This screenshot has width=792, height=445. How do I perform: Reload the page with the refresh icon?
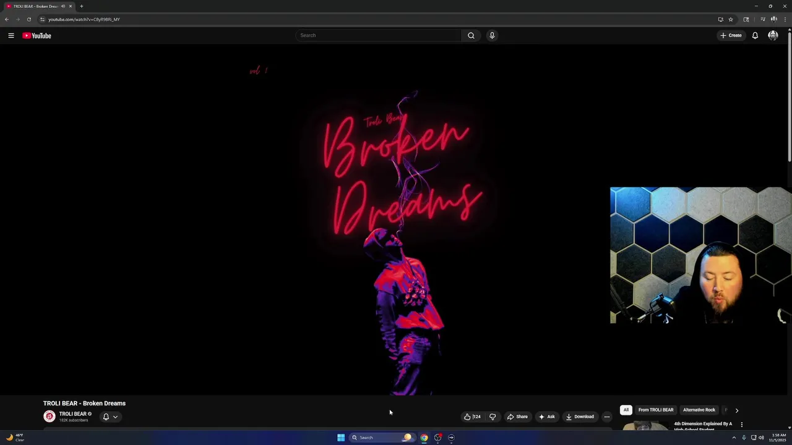[x=28, y=19]
